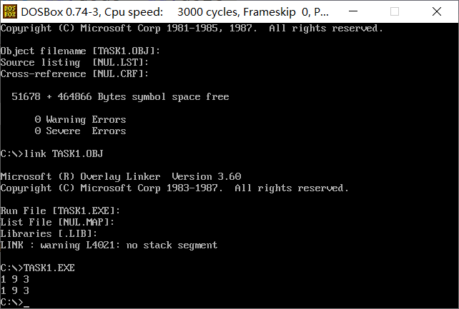Screen dimensions: 459x309
Task: Click the 'Object filename [TASK1.OBJ]' line
Action: click(x=80, y=51)
